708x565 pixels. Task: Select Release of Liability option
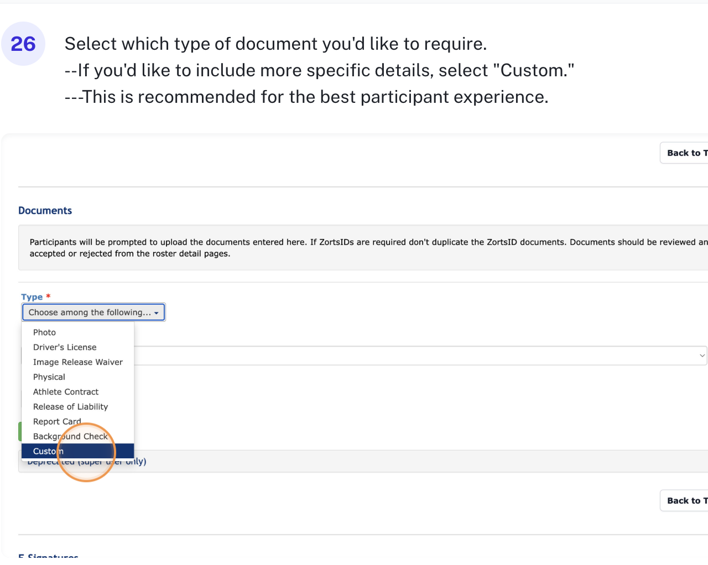tap(70, 407)
